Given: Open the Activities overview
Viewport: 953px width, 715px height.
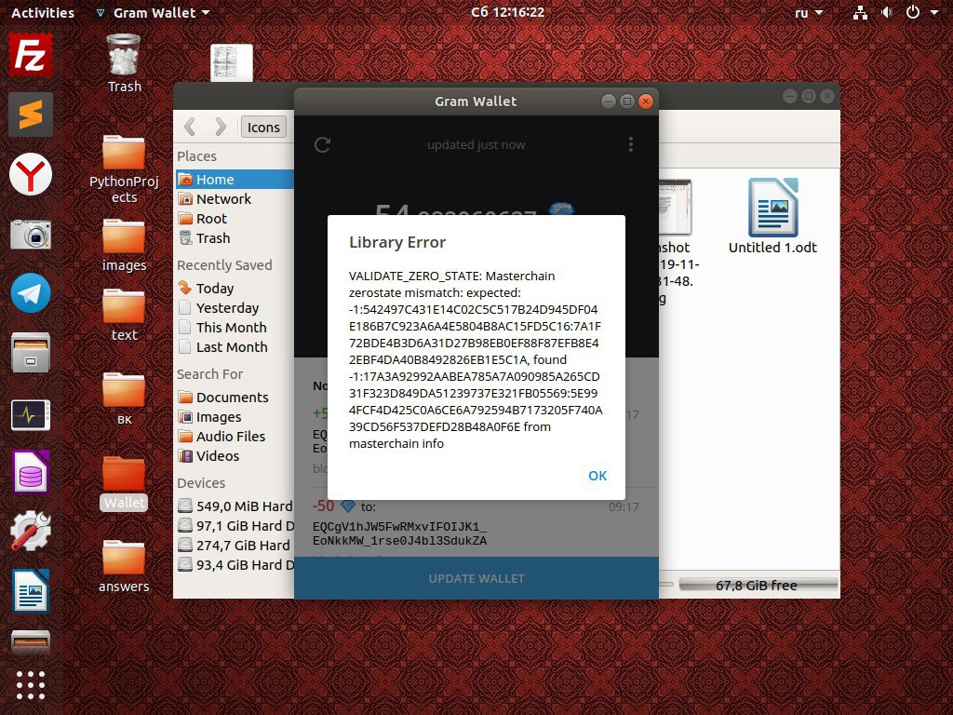Looking at the screenshot, I should [43, 12].
